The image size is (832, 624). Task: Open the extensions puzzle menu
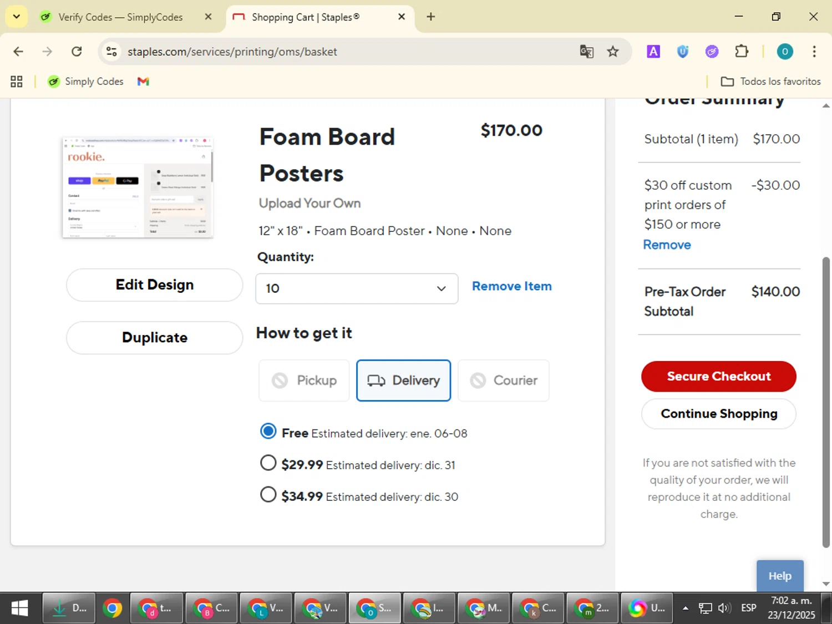[742, 52]
